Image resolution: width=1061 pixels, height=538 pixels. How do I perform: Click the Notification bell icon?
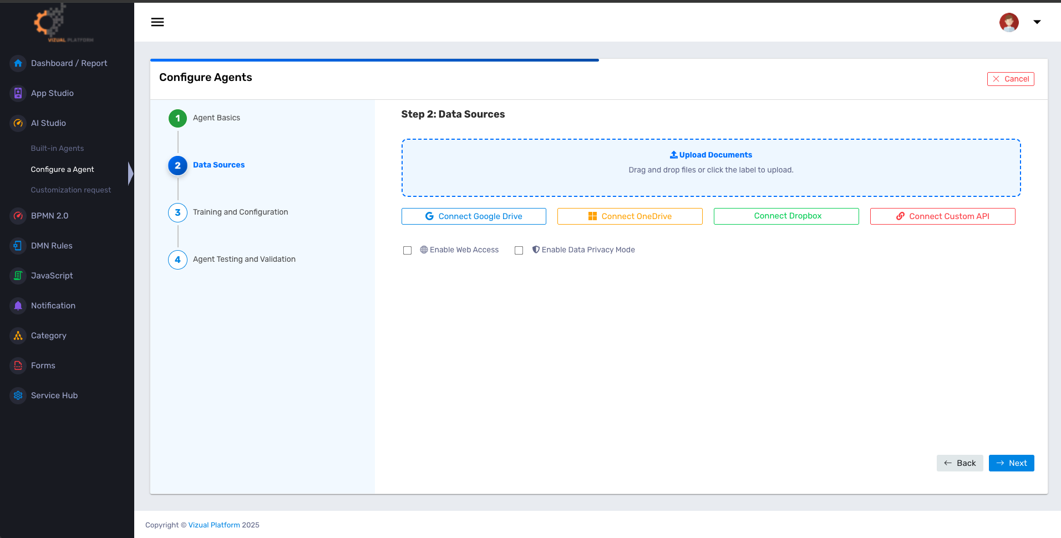(18, 306)
